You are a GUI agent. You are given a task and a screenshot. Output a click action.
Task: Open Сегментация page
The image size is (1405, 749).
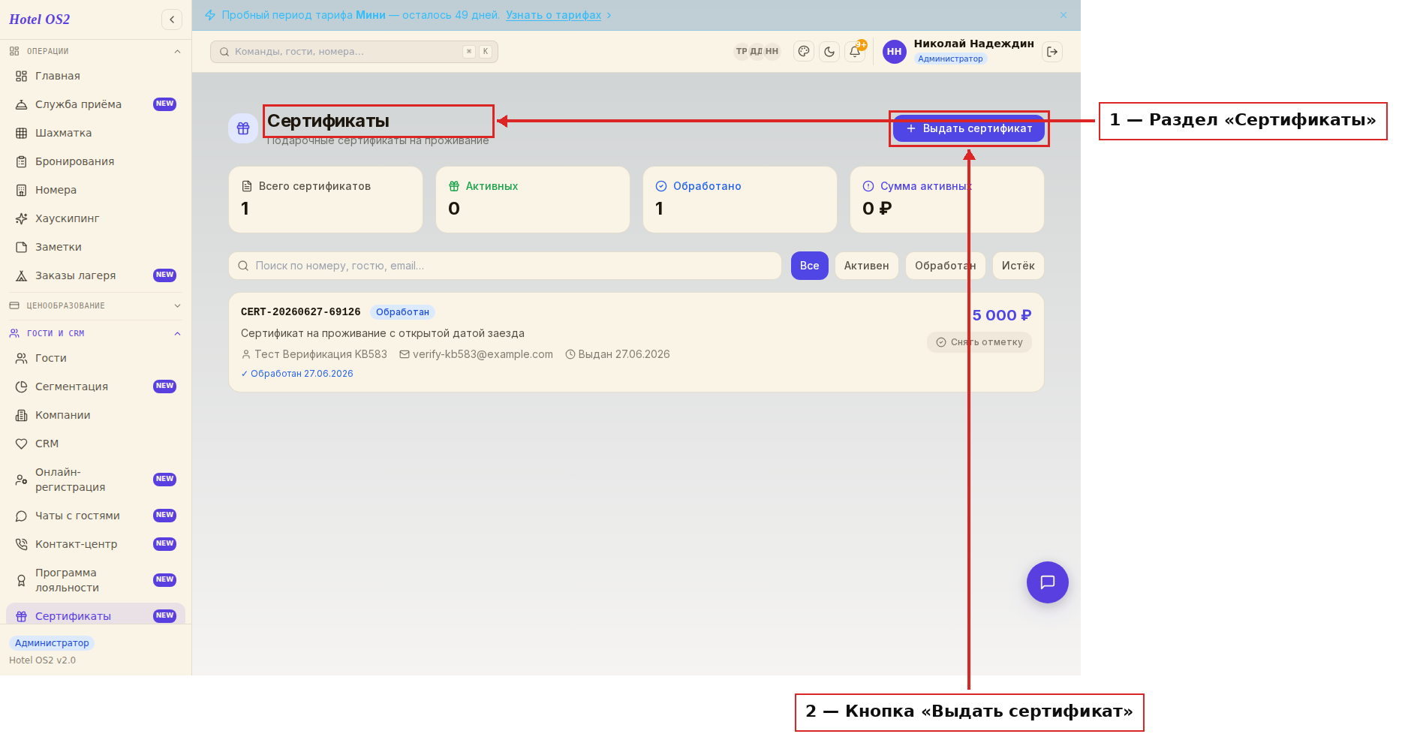[x=95, y=387]
